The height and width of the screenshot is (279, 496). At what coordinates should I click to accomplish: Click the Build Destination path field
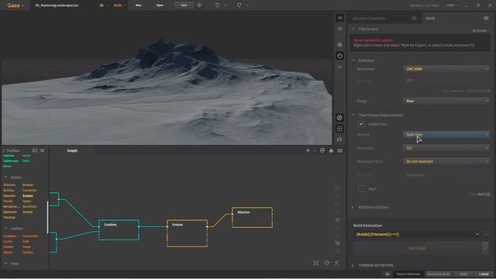[x=414, y=234]
